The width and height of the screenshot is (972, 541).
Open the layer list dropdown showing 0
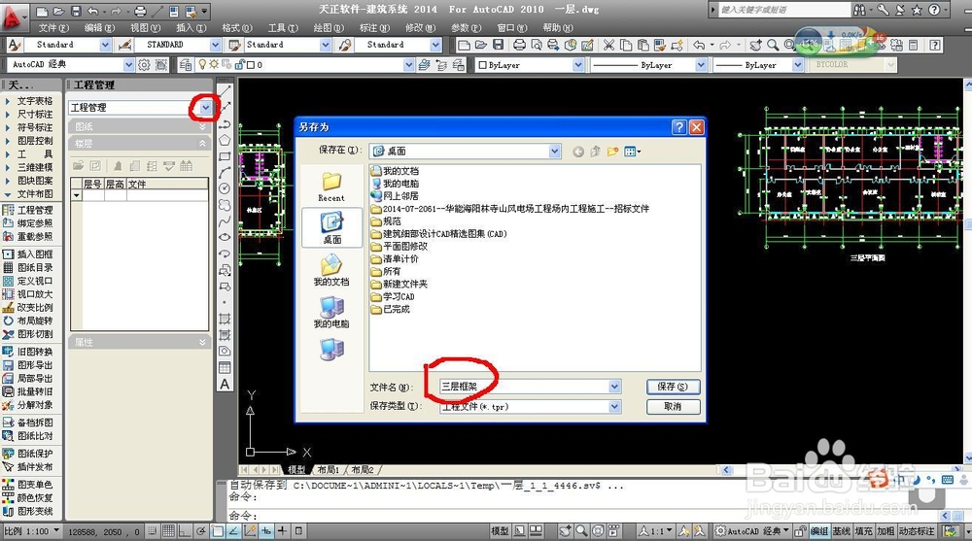[x=408, y=64]
